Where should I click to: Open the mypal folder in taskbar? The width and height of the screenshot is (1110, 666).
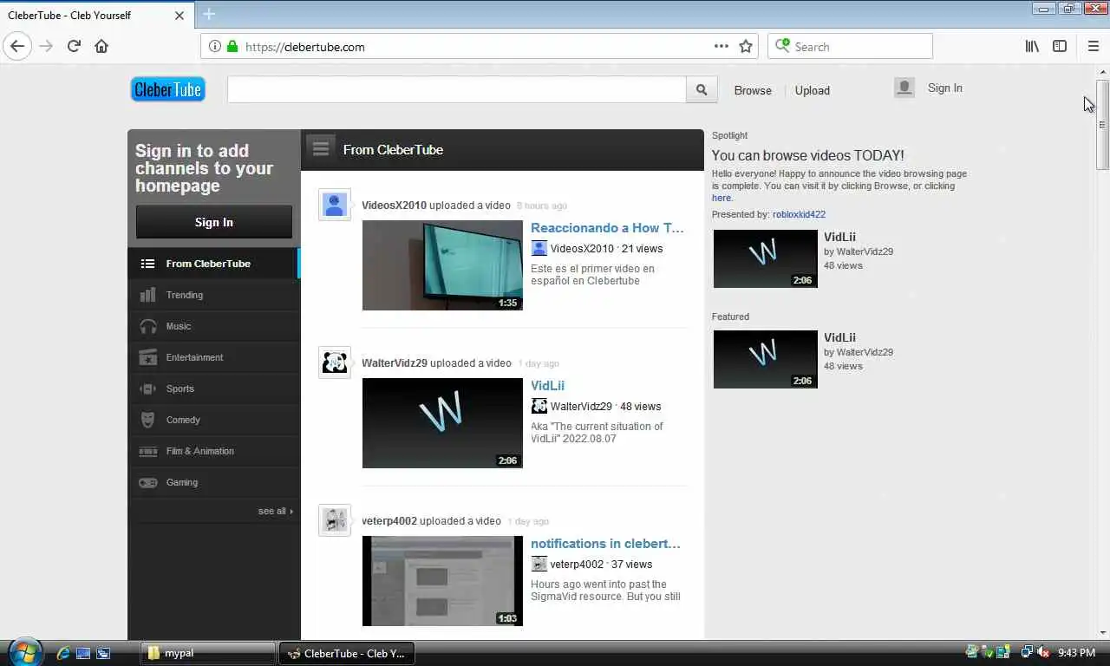coord(208,653)
